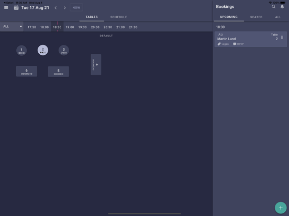Select the 21:30 time slot
The height and width of the screenshot is (216, 289).
coord(133,27)
